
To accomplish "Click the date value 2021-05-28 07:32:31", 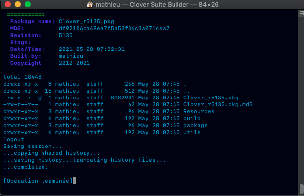I will [91, 49].
